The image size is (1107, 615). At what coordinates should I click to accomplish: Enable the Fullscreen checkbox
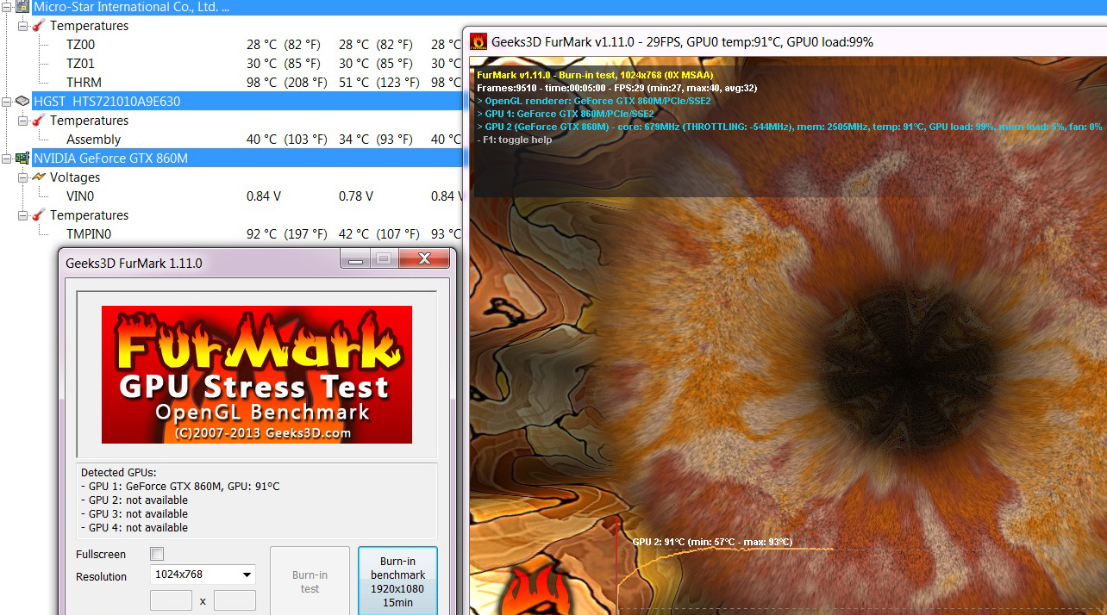coord(157,554)
